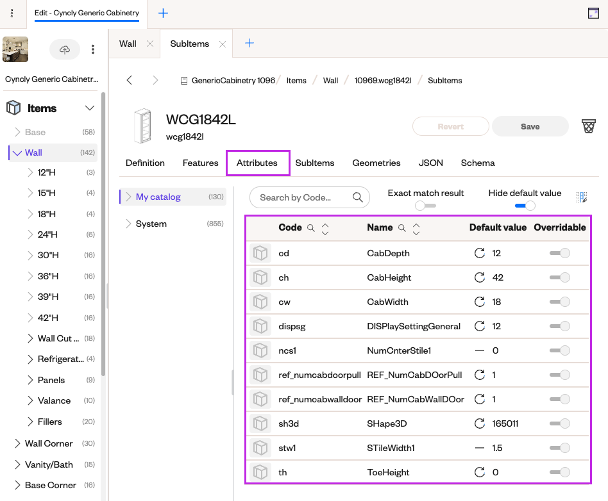Reset the default value for th row
The height and width of the screenshot is (501, 608).
(480, 472)
